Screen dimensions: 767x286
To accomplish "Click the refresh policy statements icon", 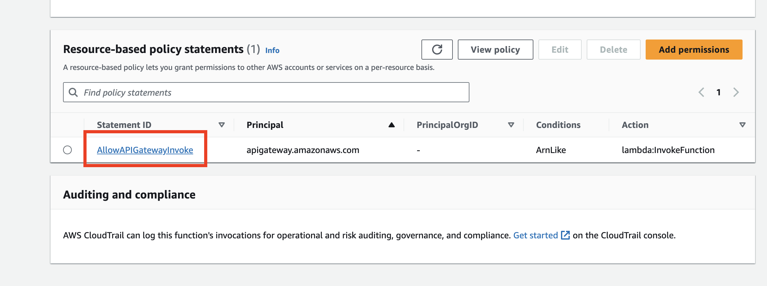I will click(x=437, y=50).
